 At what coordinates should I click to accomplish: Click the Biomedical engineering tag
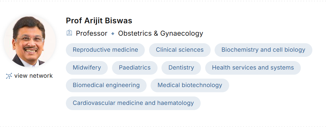coord(106,85)
